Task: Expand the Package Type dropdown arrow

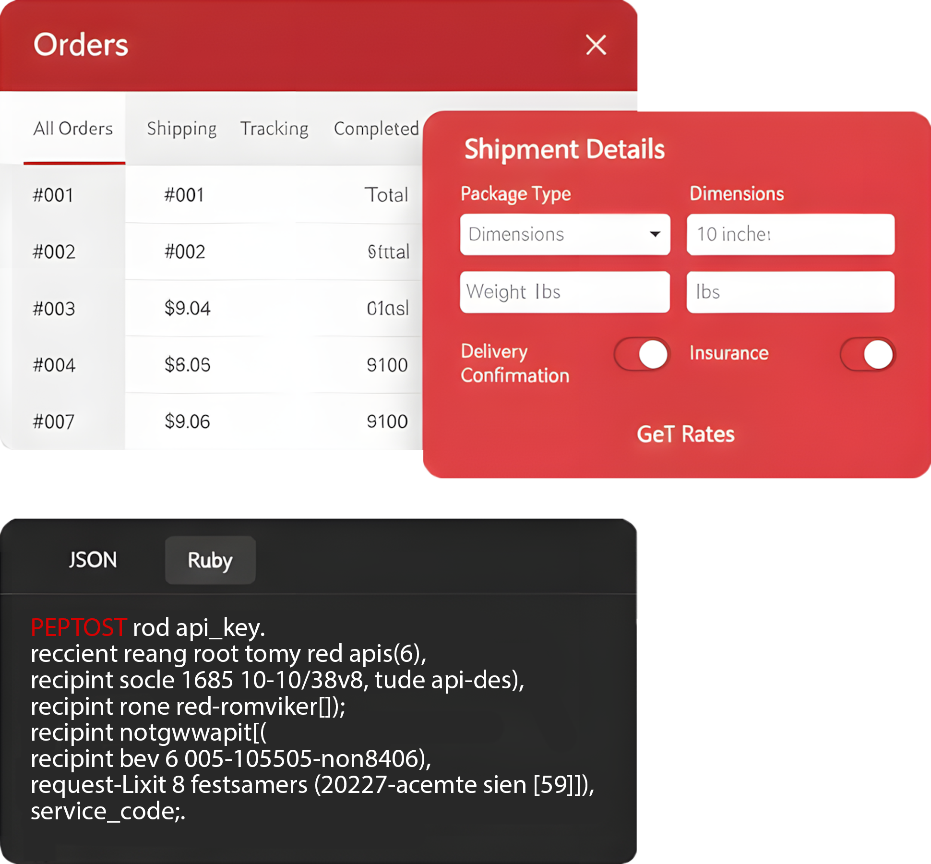Action: pos(655,234)
